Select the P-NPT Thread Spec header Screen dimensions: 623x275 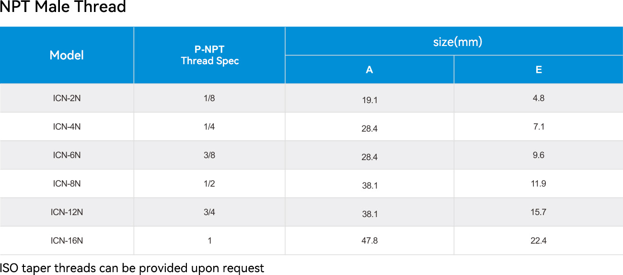209,55
